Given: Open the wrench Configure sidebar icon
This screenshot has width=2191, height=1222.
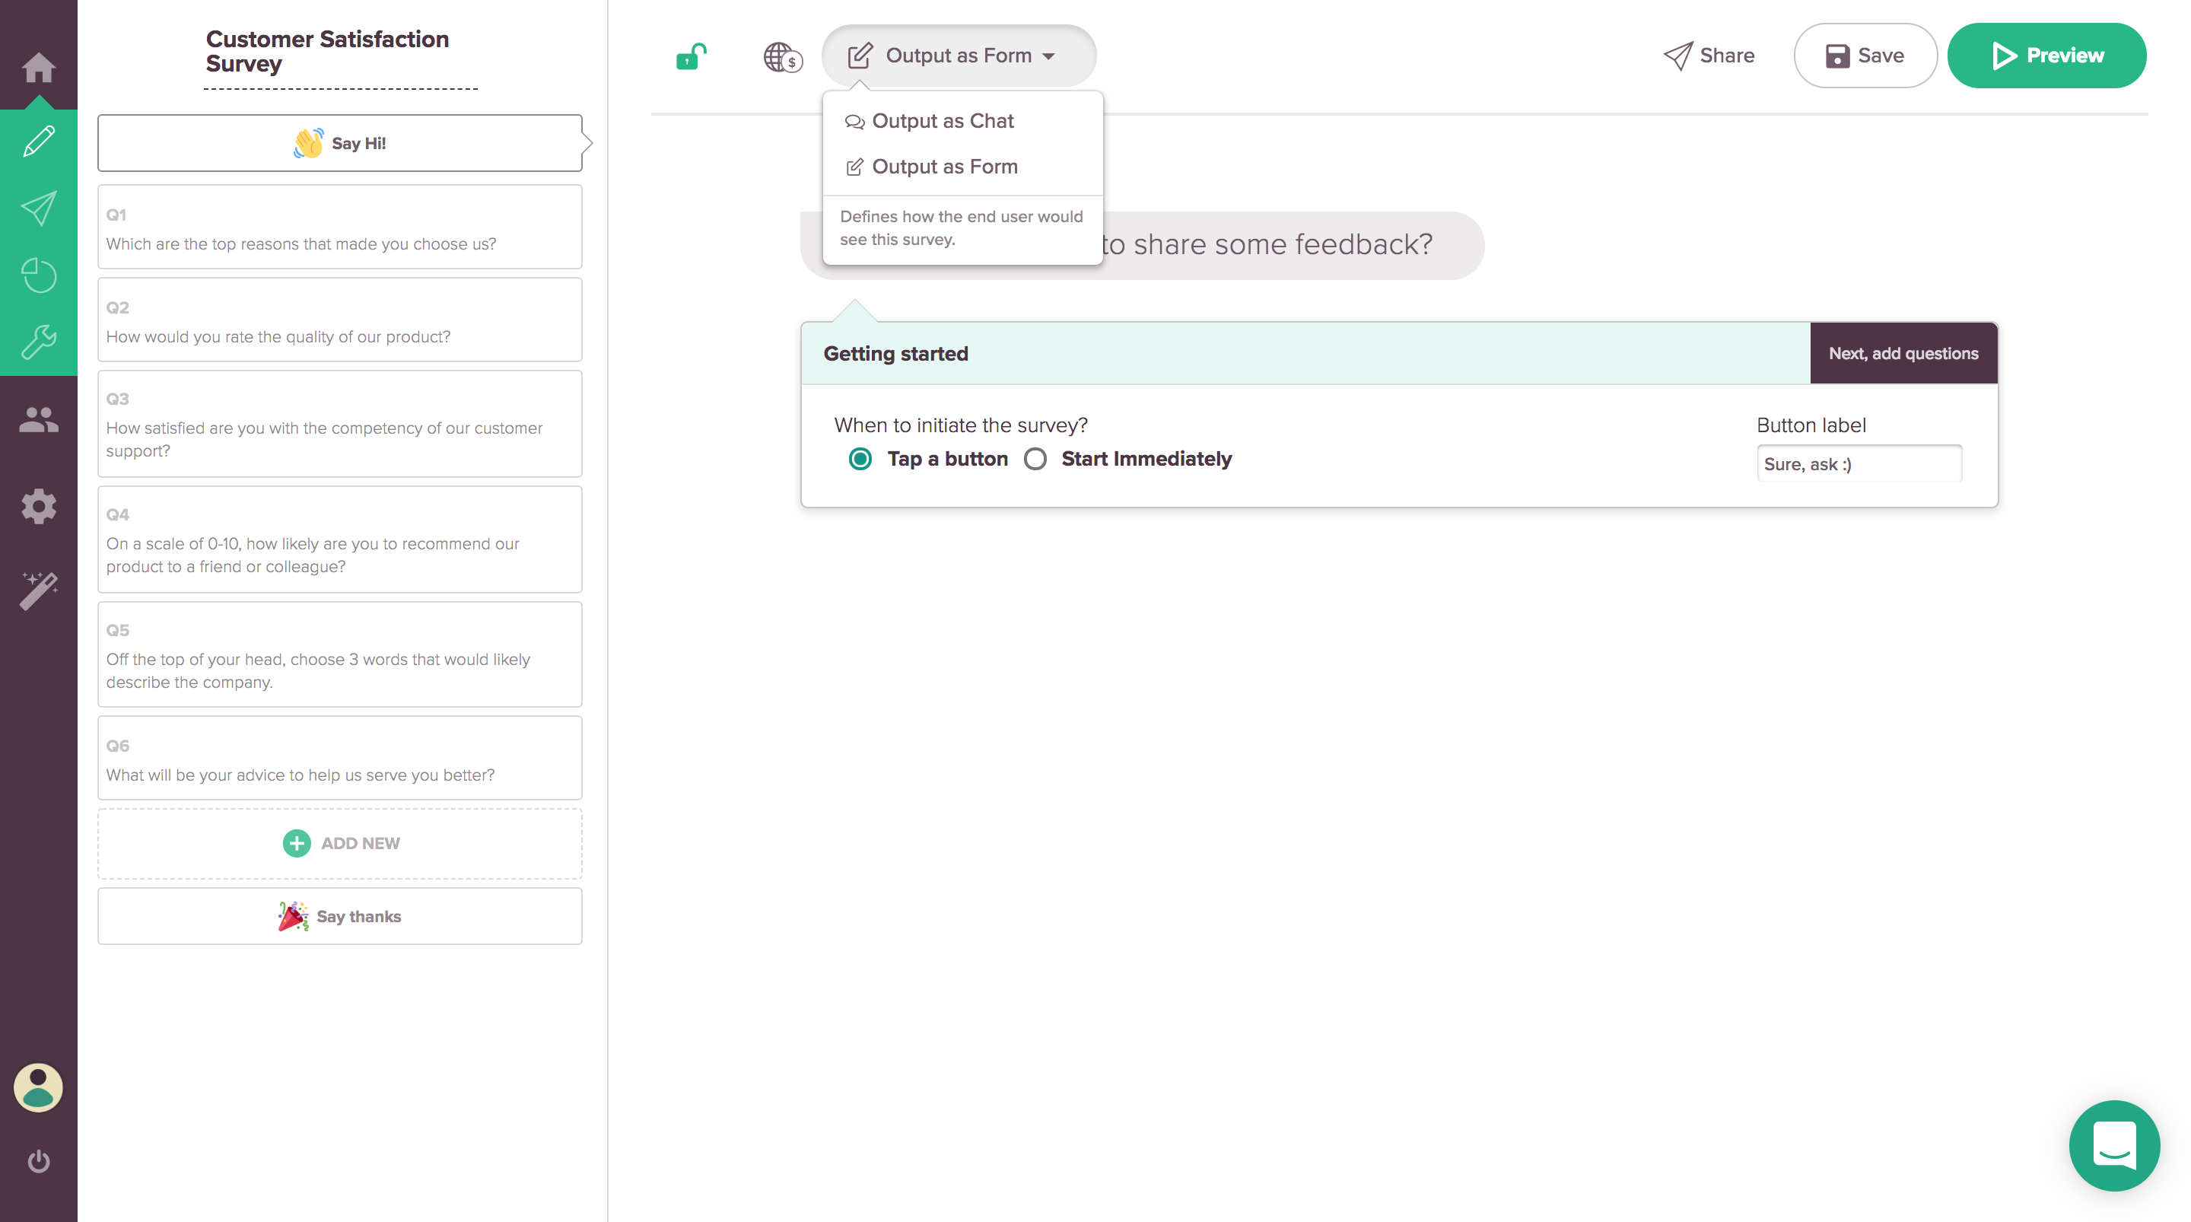Looking at the screenshot, I should 38,342.
